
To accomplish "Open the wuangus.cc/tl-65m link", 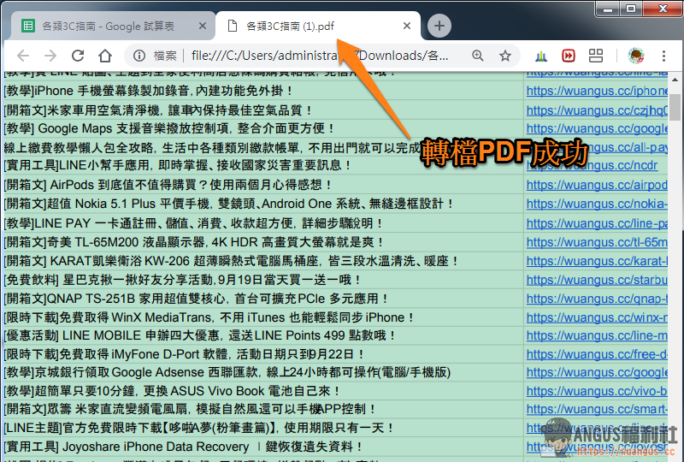I will click(596, 242).
